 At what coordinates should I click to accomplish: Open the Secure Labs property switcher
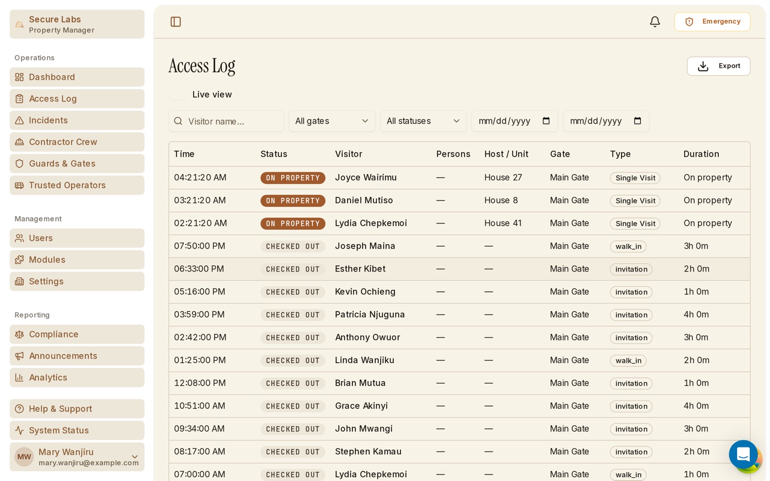click(x=77, y=24)
